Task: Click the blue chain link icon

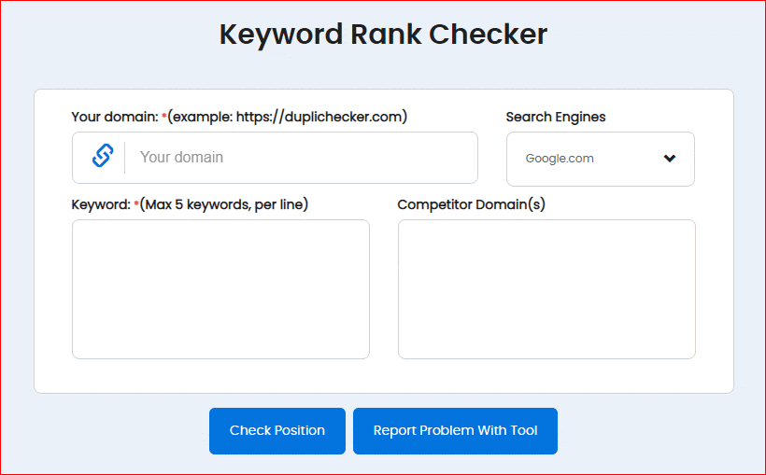Action: (103, 156)
